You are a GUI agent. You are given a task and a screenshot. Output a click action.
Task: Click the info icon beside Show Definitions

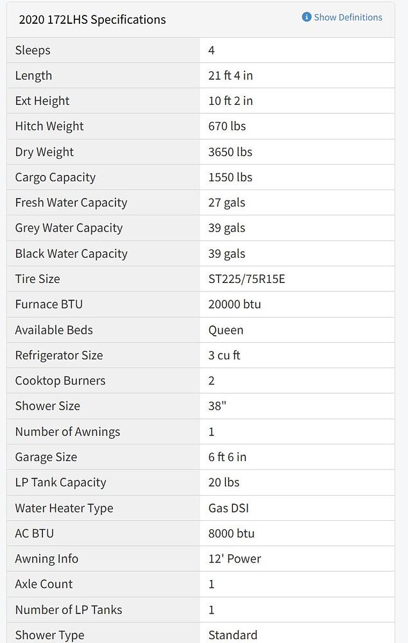coord(307,17)
